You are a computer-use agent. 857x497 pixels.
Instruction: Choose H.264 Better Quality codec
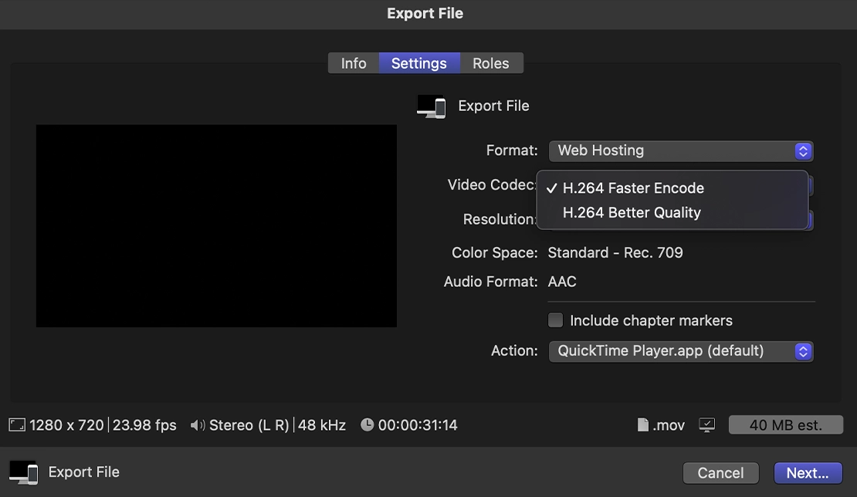(x=632, y=213)
